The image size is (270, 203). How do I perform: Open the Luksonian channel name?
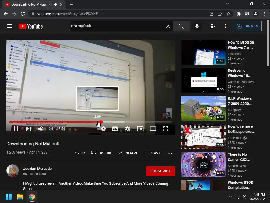point(235,54)
